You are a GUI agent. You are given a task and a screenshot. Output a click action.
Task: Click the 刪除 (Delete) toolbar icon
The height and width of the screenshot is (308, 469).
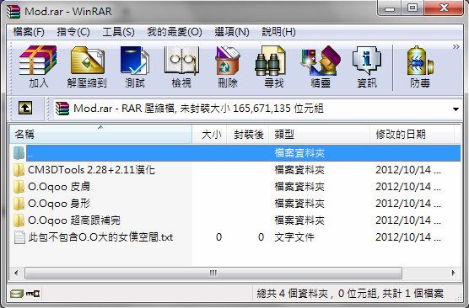[x=228, y=66]
